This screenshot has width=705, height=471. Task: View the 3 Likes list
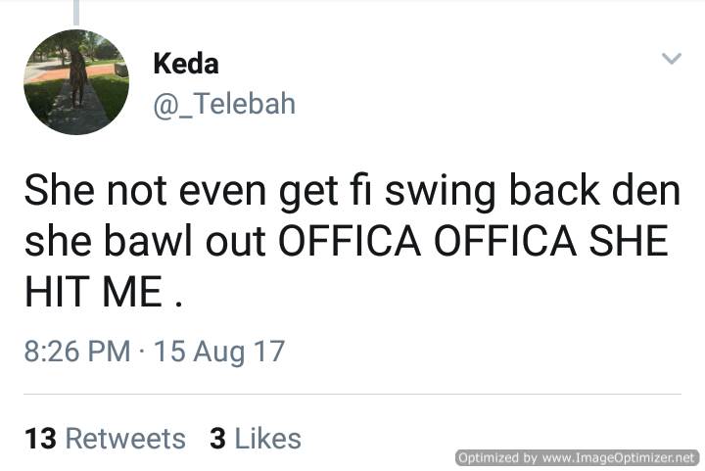click(255, 439)
